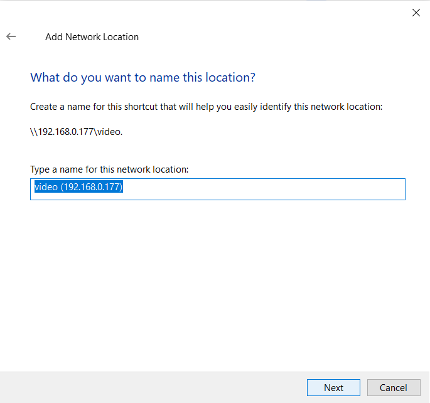The width and height of the screenshot is (430, 403).
Task: Close the Add Network Location wizard
Action: (416, 13)
